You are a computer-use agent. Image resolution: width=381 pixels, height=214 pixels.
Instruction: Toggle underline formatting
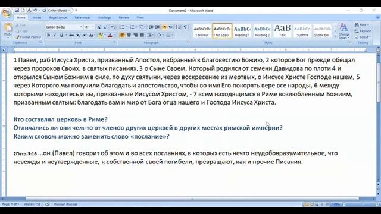point(61,36)
